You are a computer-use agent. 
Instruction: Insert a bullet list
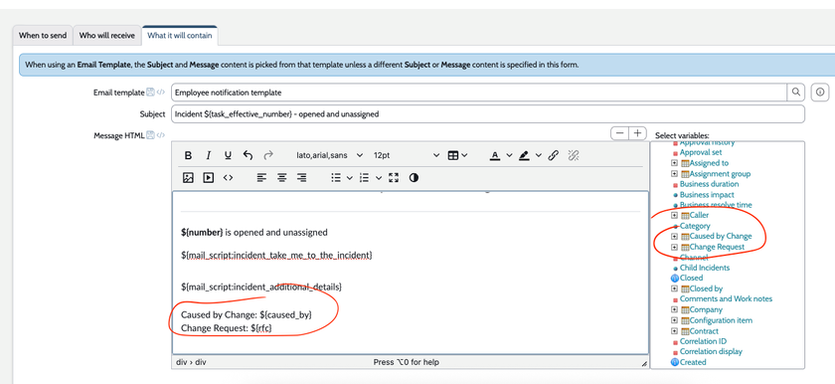point(336,177)
